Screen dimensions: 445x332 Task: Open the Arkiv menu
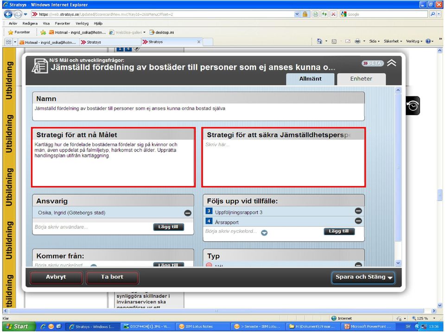13,23
